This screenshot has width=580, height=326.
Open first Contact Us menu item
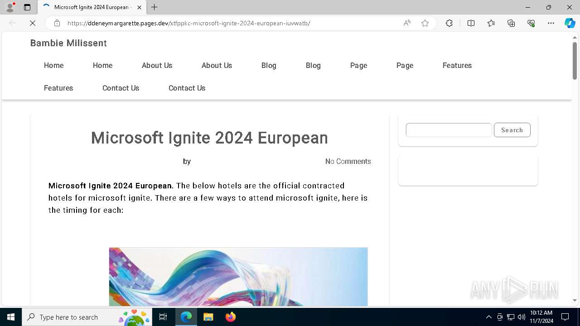pos(121,88)
